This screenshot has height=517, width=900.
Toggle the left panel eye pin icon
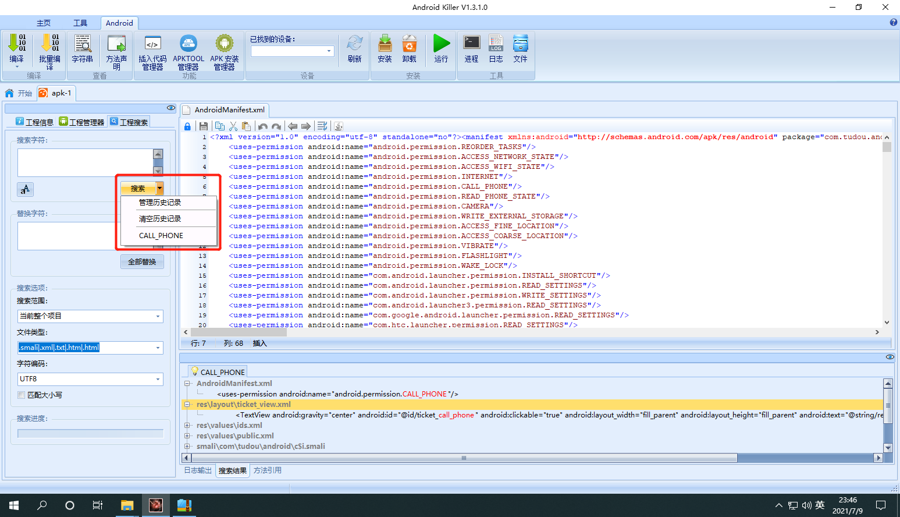point(170,108)
